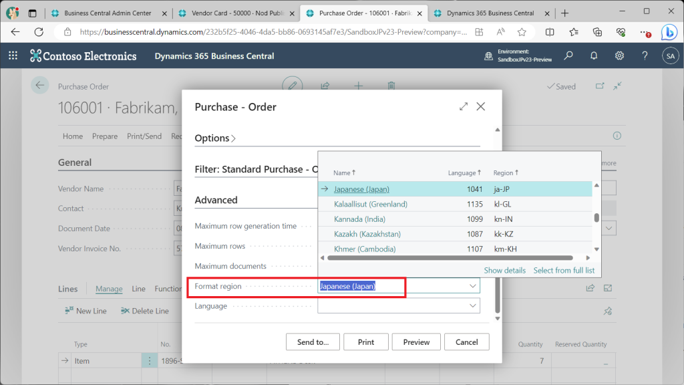
Task: Maximize the Lines section
Action: (608, 287)
